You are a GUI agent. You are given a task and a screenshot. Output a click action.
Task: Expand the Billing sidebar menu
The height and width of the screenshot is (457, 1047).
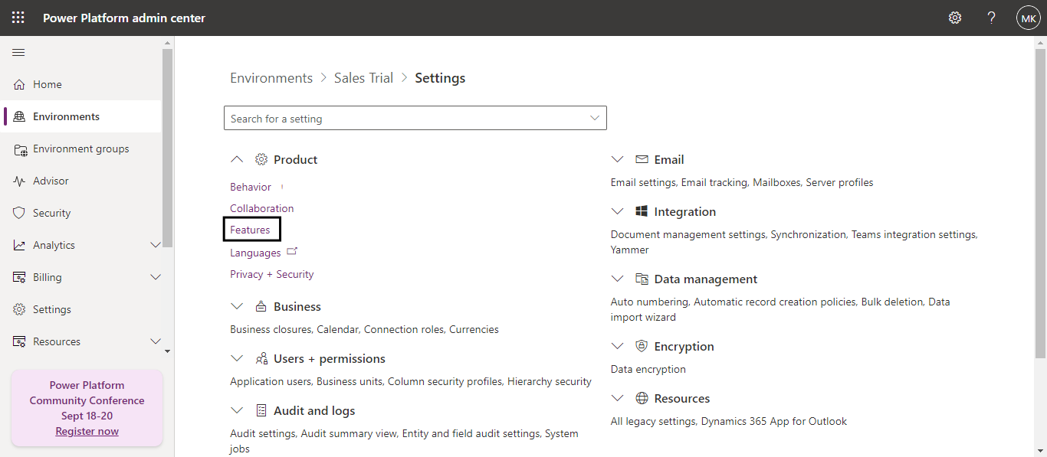156,277
